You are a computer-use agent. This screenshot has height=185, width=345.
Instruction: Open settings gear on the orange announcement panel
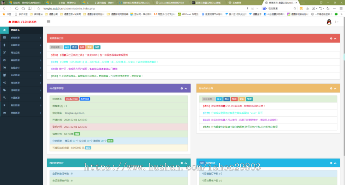click(x=331, y=88)
